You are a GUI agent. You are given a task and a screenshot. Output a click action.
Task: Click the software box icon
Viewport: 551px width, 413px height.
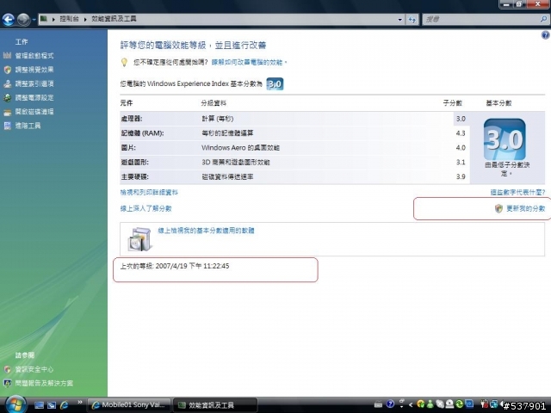(x=139, y=239)
